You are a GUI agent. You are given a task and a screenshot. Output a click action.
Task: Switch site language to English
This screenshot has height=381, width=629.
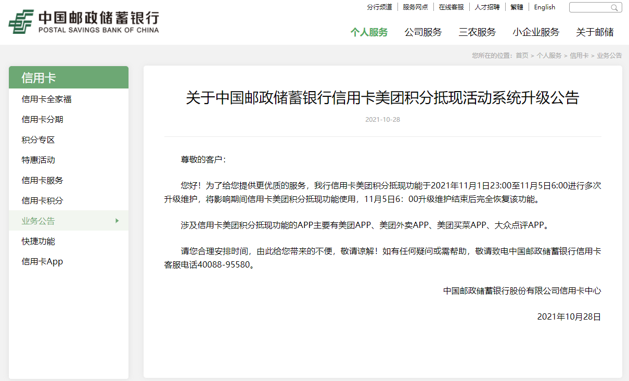click(544, 7)
